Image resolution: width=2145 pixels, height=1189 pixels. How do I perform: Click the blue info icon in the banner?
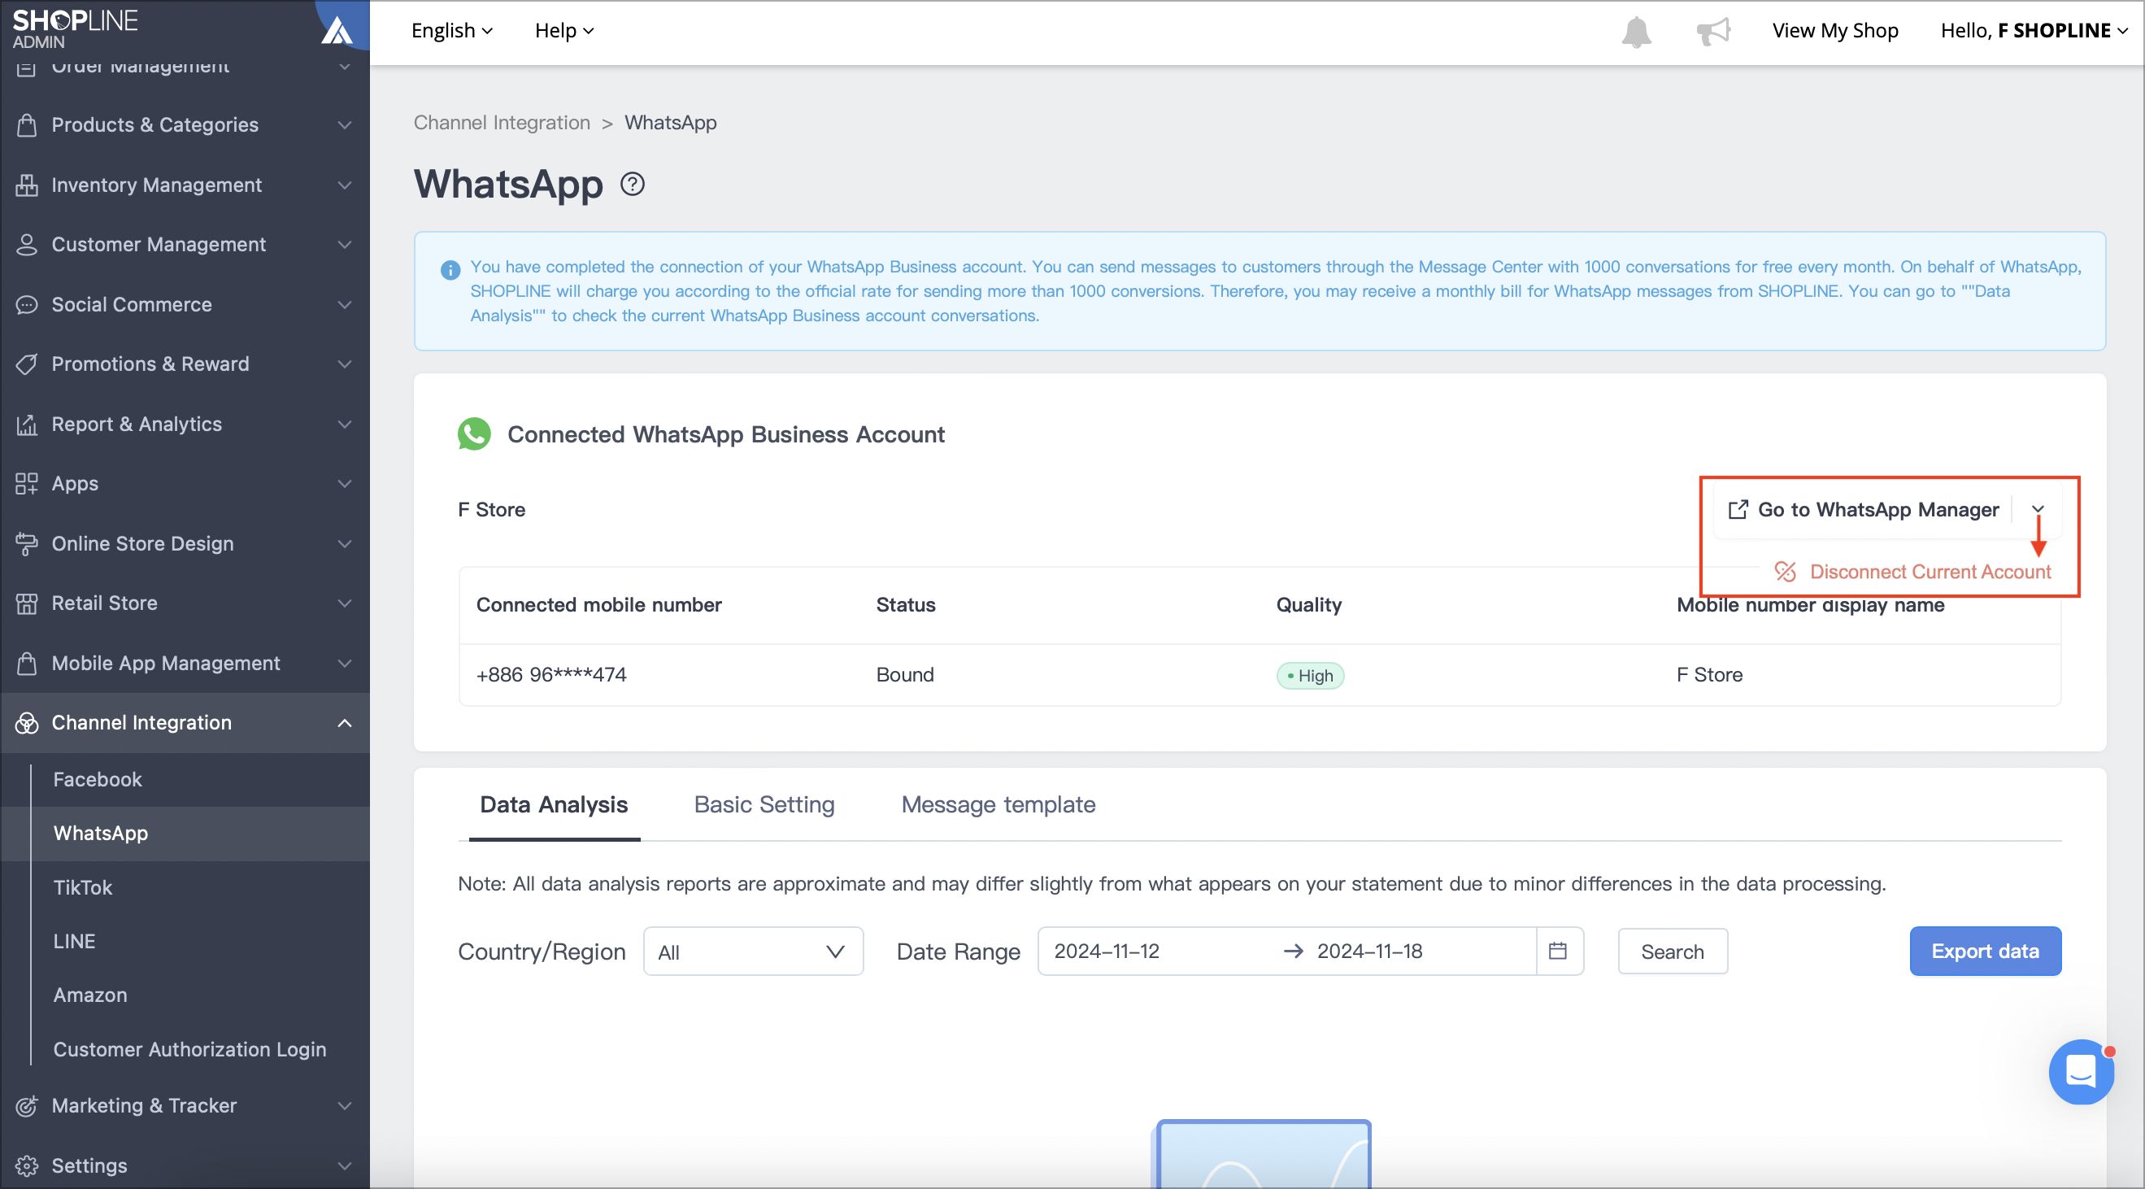(x=450, y=270)
